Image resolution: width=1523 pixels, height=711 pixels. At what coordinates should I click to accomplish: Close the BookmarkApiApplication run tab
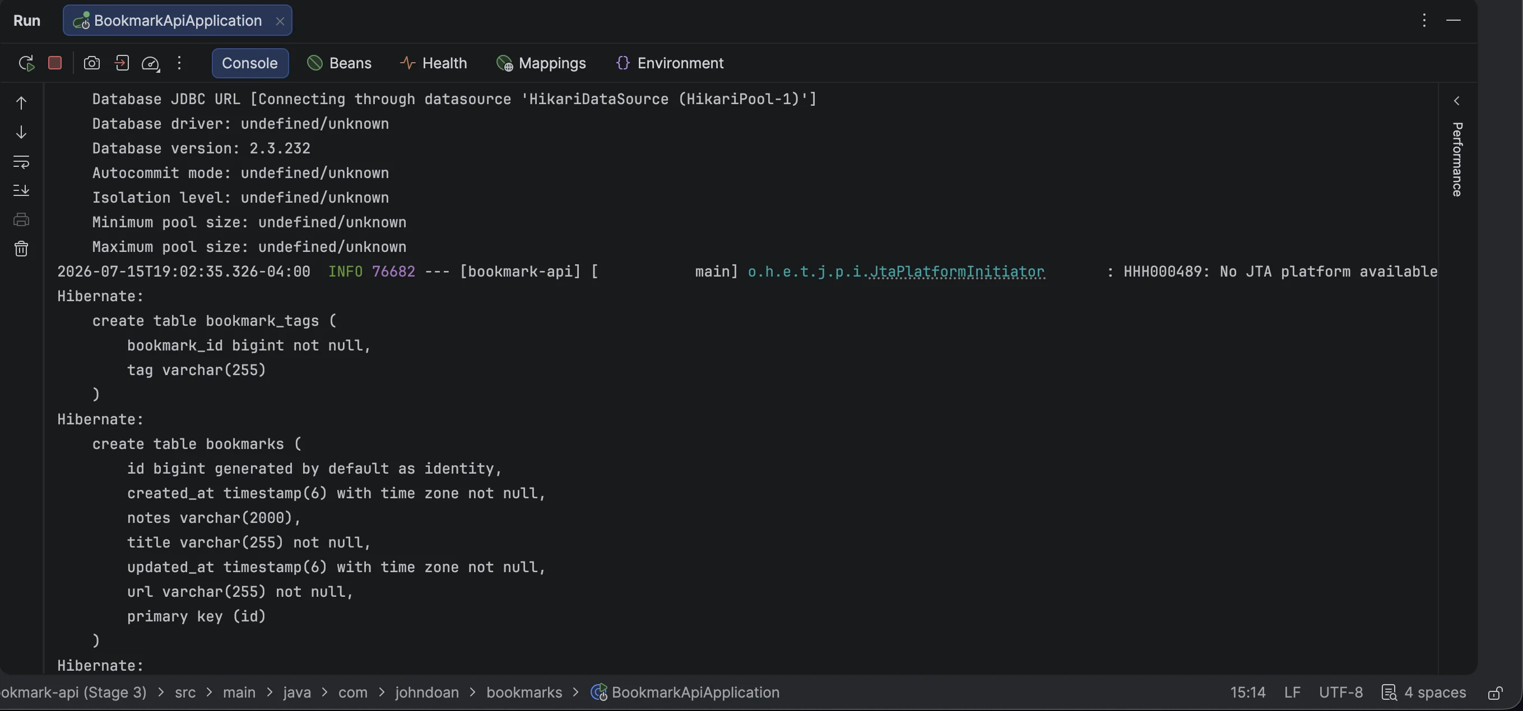tap(280, 21)
